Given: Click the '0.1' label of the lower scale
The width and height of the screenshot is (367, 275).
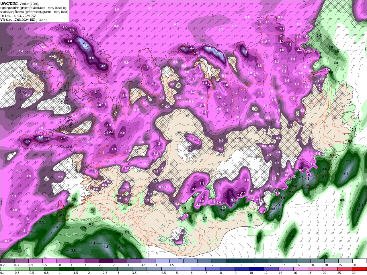Looking at the screenshot, I should tap(2, 273).
